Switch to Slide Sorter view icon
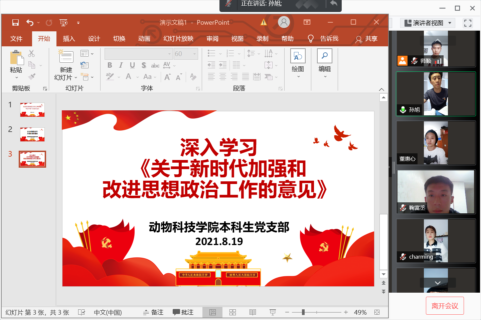 pos(232,312)
